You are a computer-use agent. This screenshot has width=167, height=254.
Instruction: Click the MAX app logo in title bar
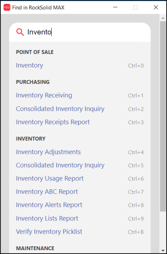[x=7, y=7]
